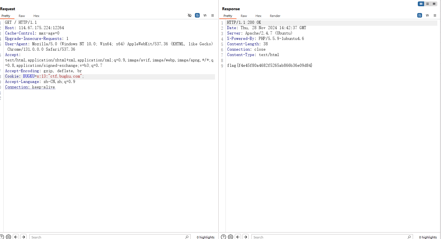The height and width of the screenshot is (239, 441).
Task: Select side-by-side split layout icon
Action: pyautogui.click(x=421, y=4)
